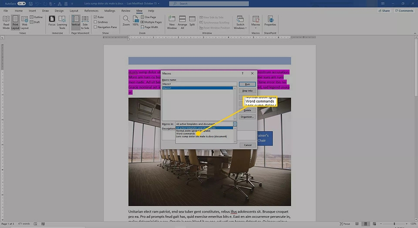The width and height of the screenshot is (418, 228).
Task: Select the 'Loris sump dolor sits mate is.docx (document)' option
Action: pyautogui.click(x=204, y=136)
